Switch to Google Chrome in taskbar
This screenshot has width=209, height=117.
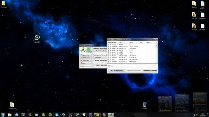pyautogui.click(x=97, y=115)
